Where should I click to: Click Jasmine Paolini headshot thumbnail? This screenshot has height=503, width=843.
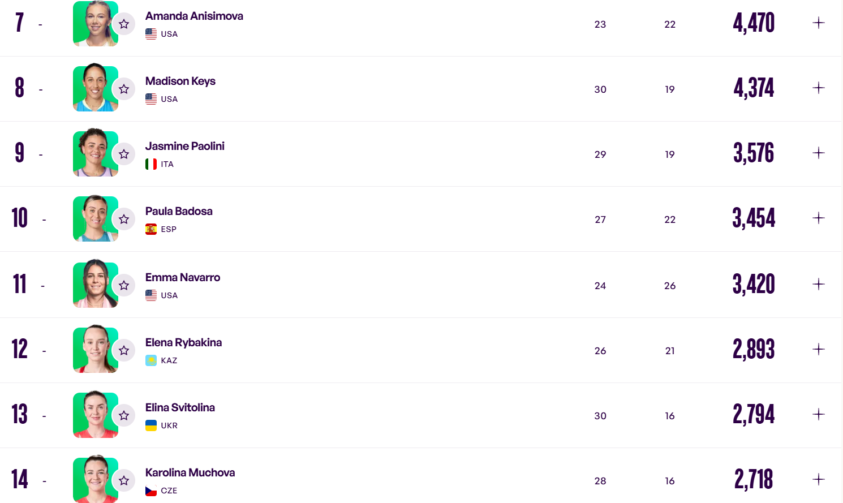coord(96,152)
